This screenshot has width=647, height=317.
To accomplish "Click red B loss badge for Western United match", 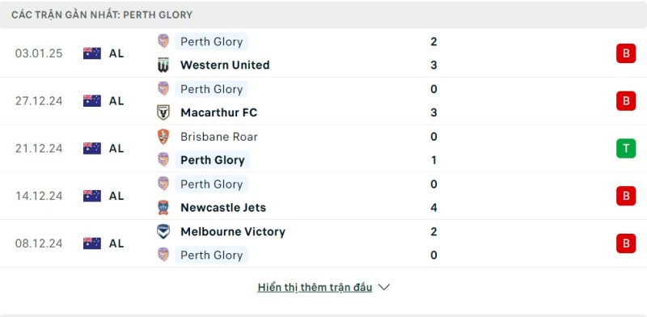I will [x=626, y=53].
